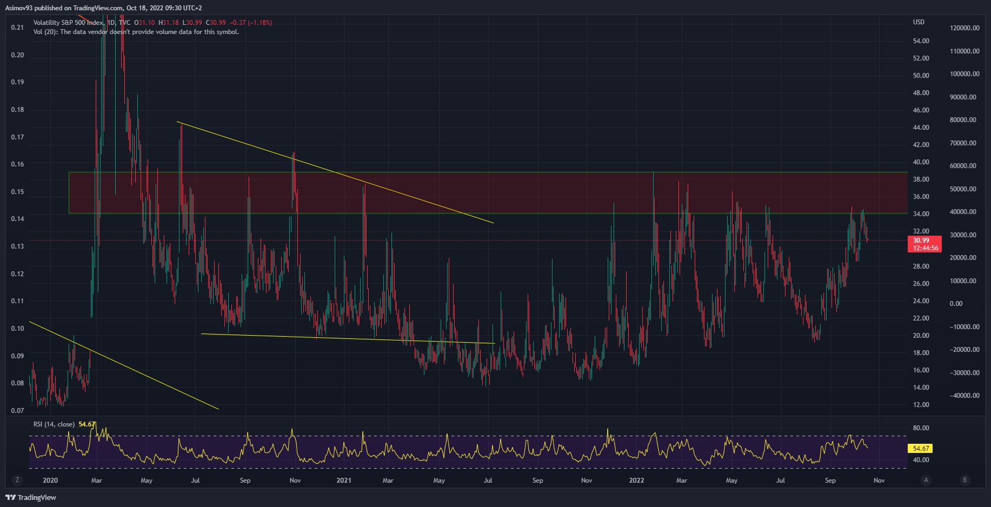991x507 pixels.
Task: Click the USD label atop the right price scale
Action: 920,22
